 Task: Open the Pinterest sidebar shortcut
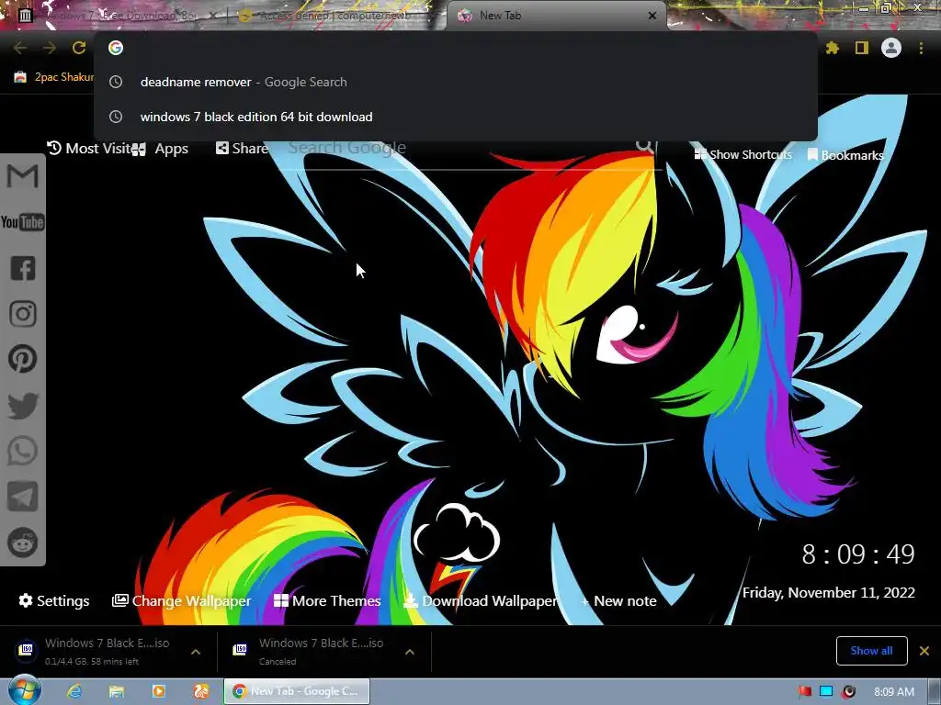click(23, 359)
